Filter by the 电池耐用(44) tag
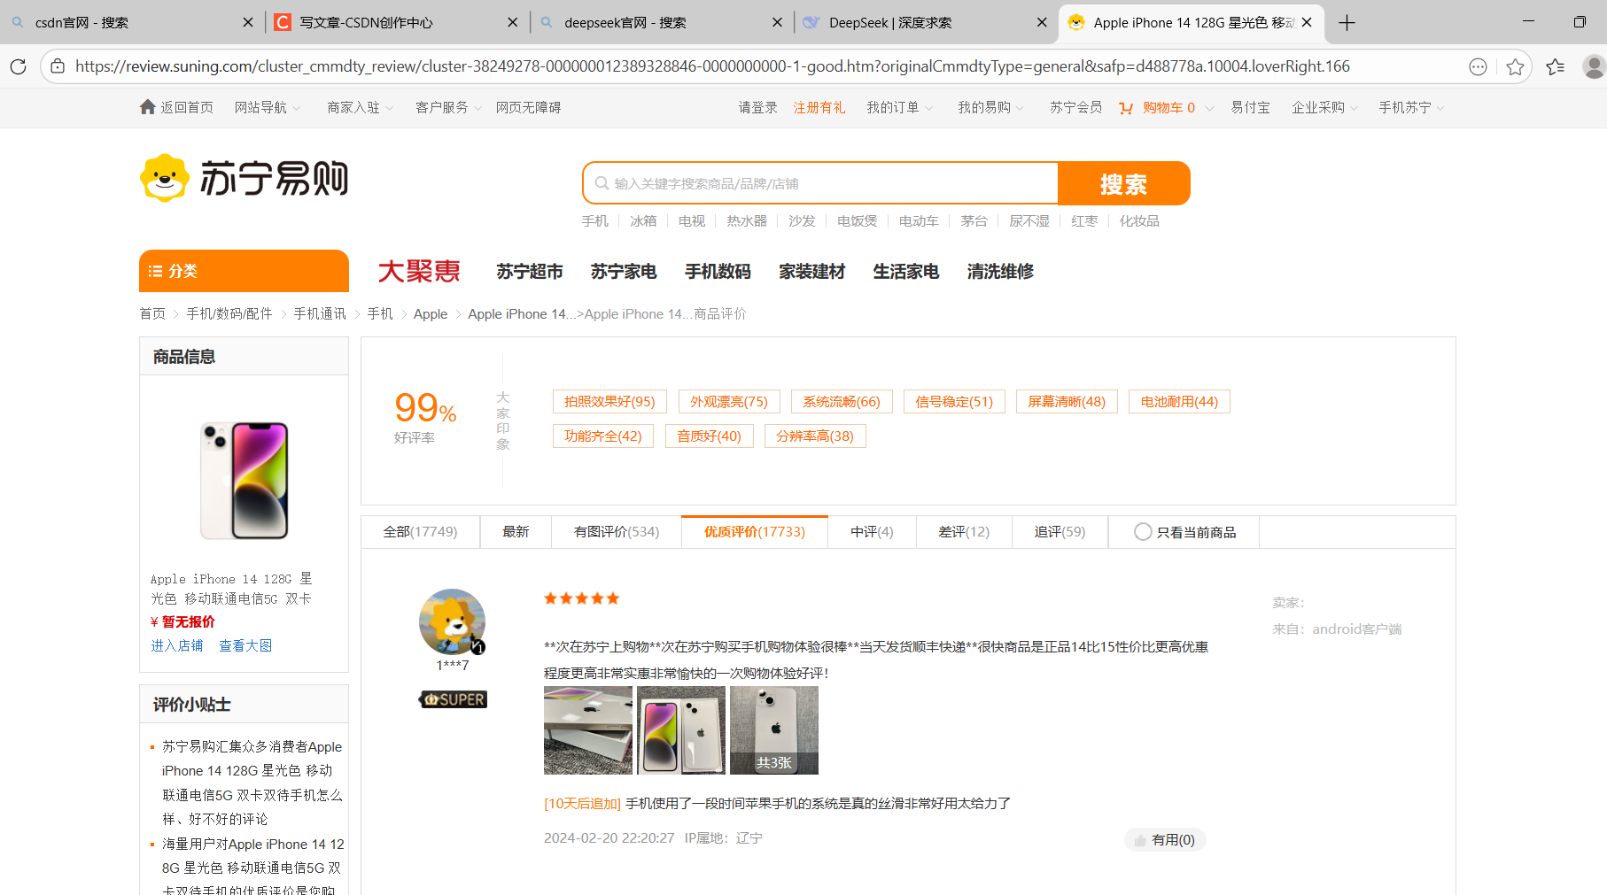The height and width of the screenshot is (895, 1607). [1179, 402]
